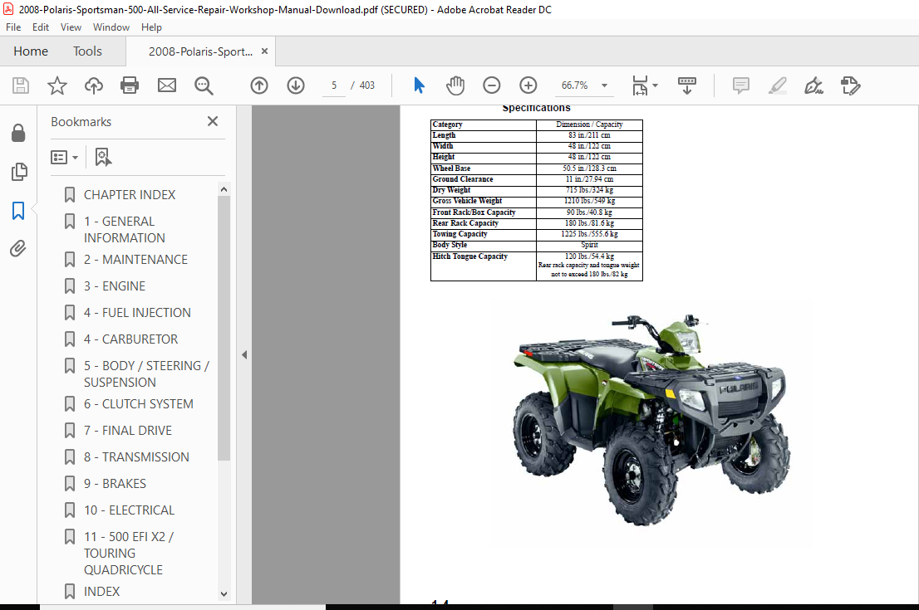Go to next page arrow
This screenshot has height=610, width=919.
click(x=296, y=85)
